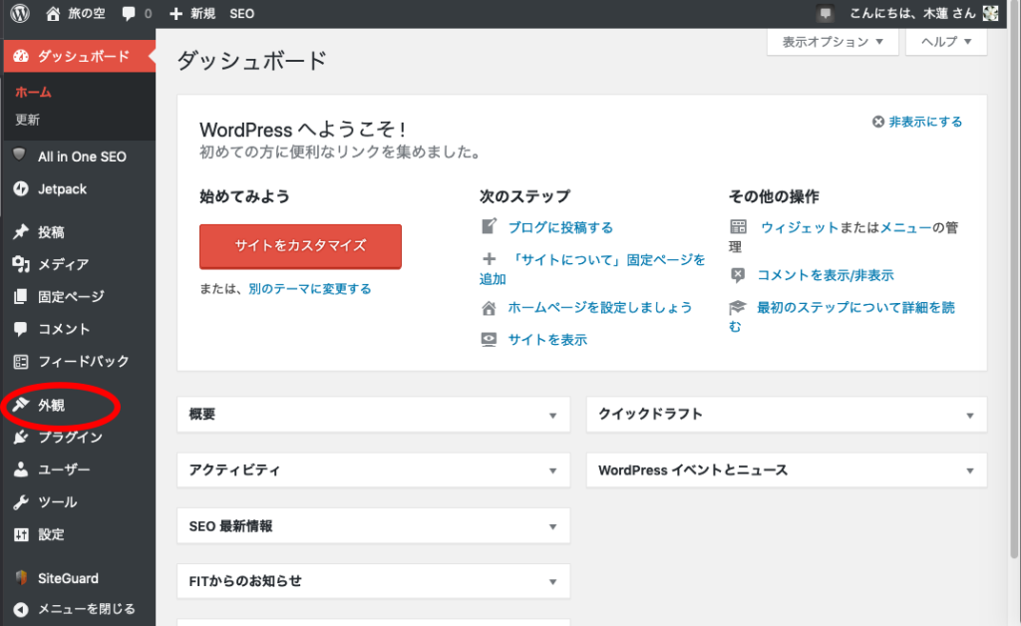Open the 設定 (Settings) menu
The height and width of the screenshot is (626, 1021).
click(51, 534)
